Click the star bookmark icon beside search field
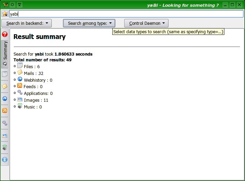The width and height of the screenshot is (245, 181). point(5,14)
